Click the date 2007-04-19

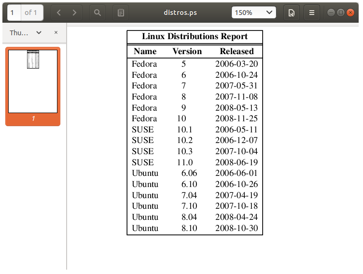pyautogui.click(x=237, y=195)
